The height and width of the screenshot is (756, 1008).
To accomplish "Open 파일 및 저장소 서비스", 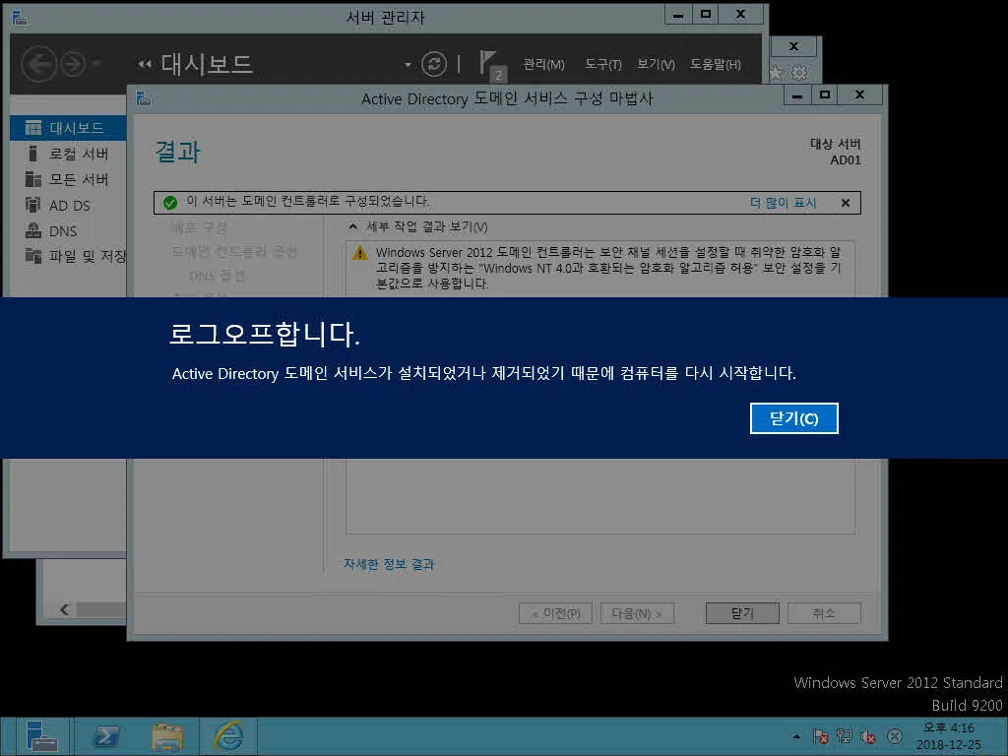I will pyautogui.click(x=89, y=256).
